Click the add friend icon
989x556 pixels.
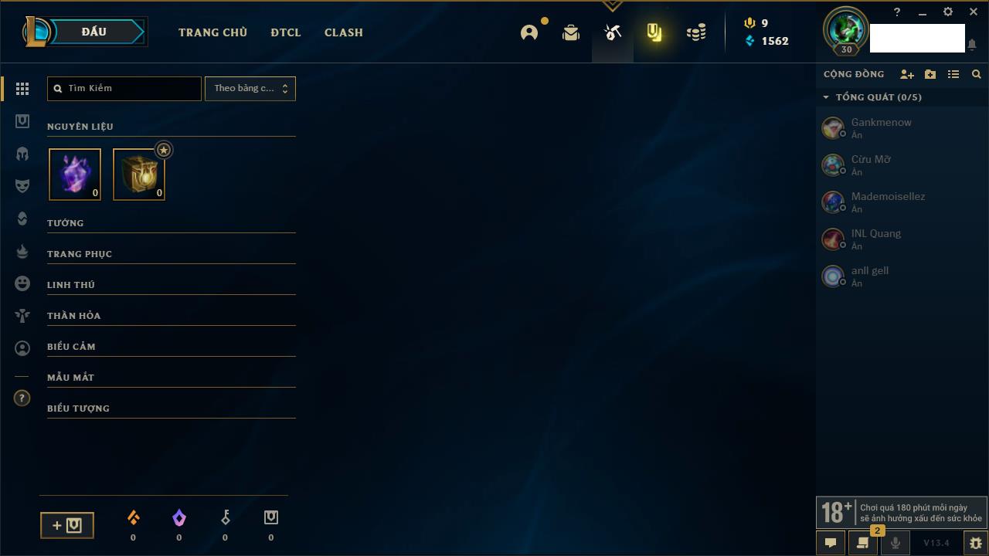point(907,74)
